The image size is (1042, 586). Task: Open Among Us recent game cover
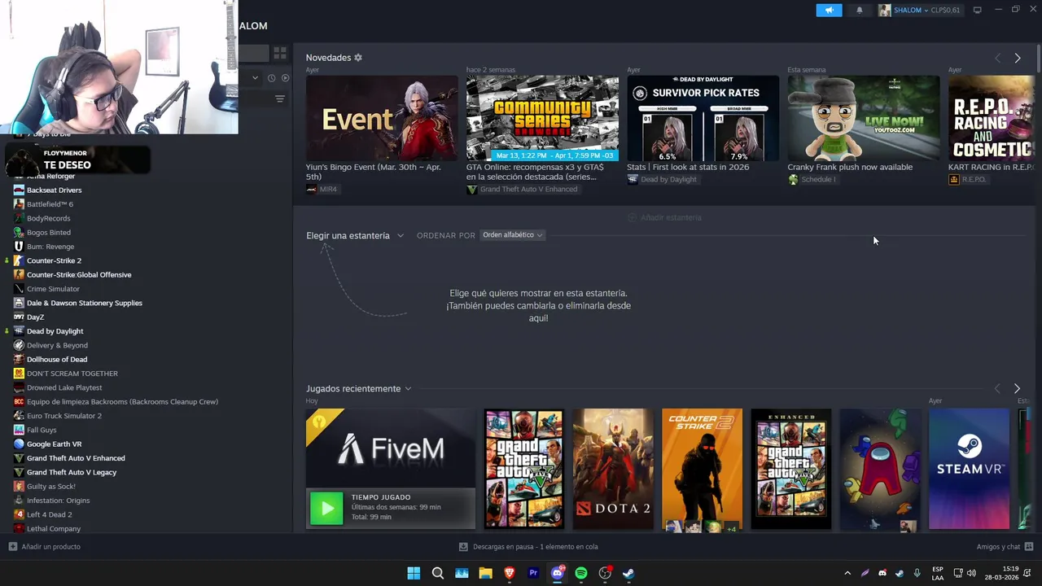click(x=880, y=469)
